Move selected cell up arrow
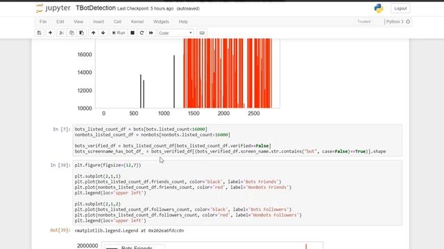The width and height of the screenshot is (444, 249). tap(94, 33)
